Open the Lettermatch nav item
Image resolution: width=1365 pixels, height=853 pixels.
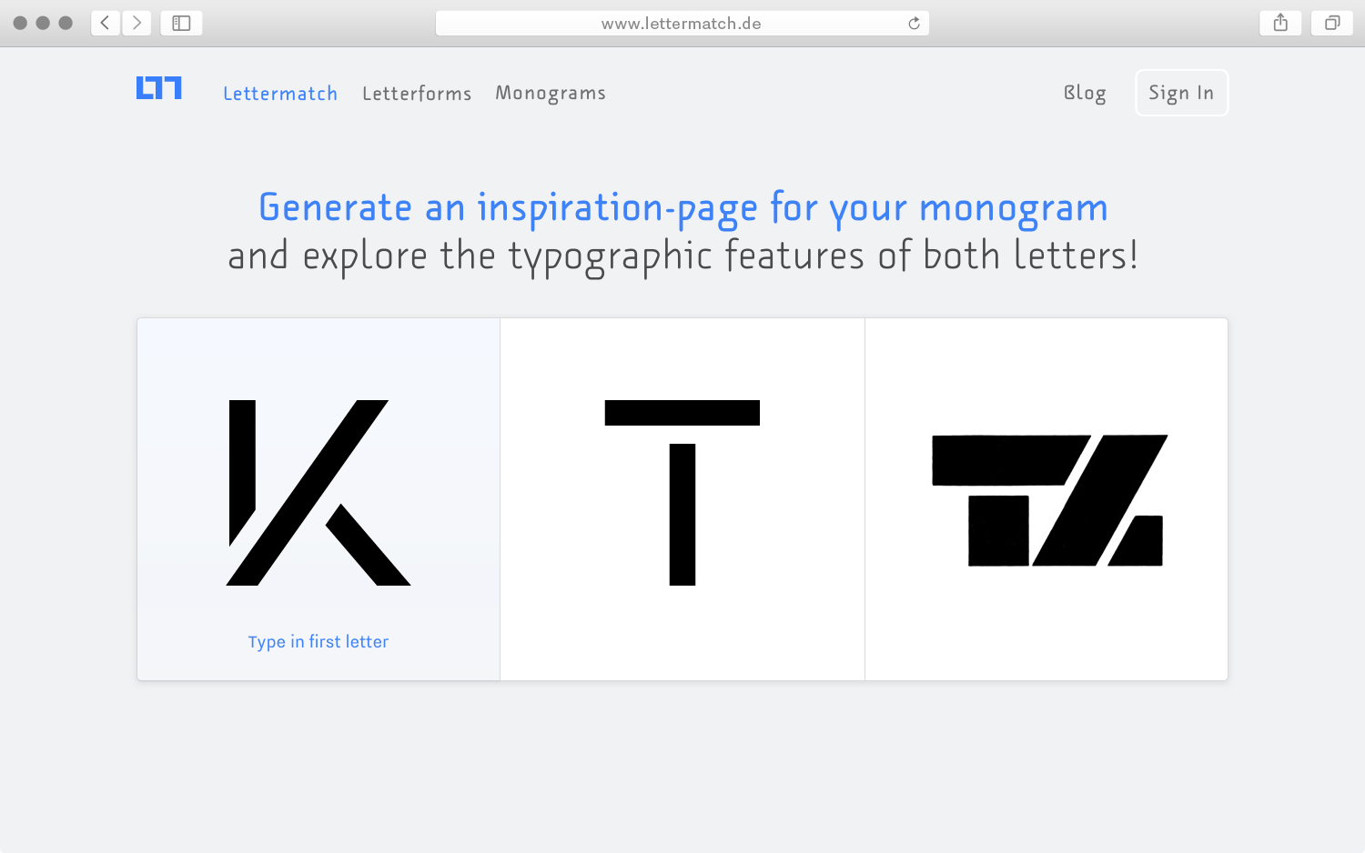pos(280,94)
